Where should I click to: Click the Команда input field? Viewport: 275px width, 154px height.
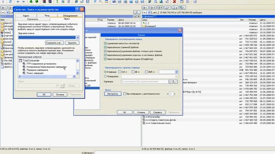144,82
